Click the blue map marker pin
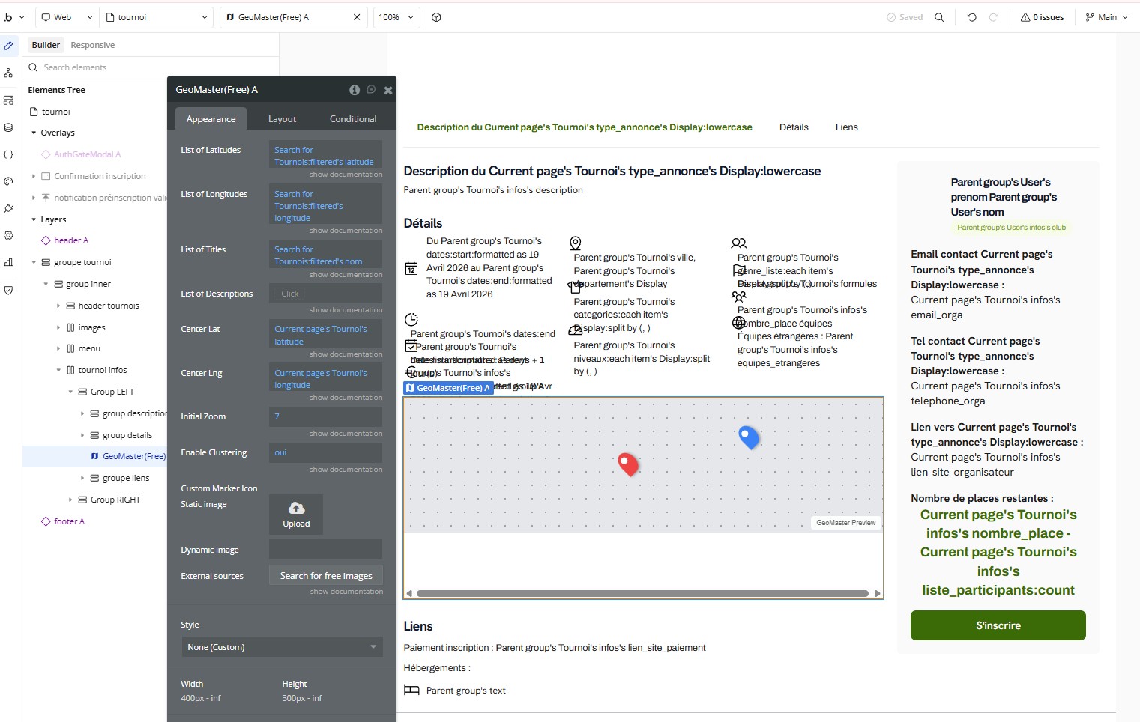Screen dimensions: 1140x722 [x=749, y=437]
